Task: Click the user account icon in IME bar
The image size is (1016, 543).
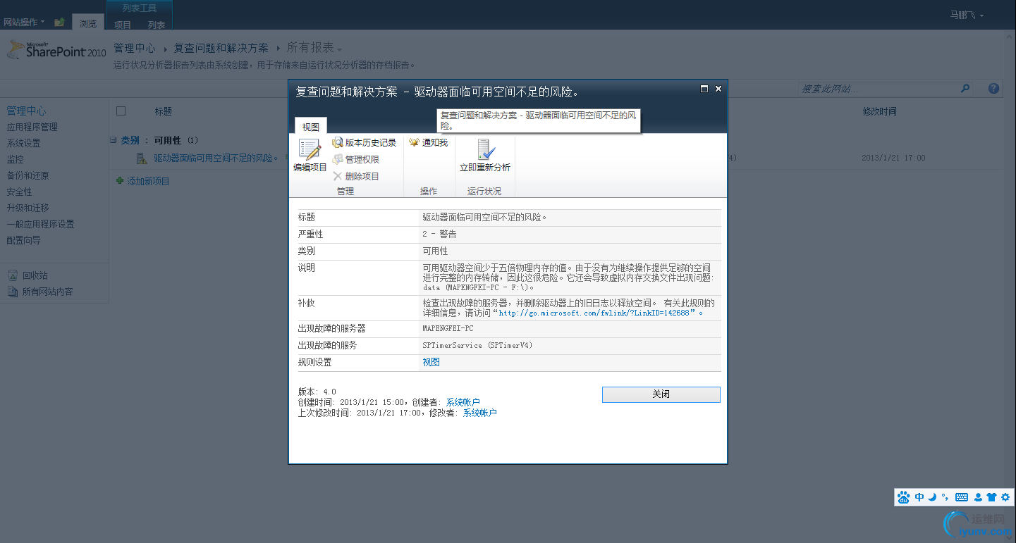Action: pyautogui.click(x=979, y=497)
